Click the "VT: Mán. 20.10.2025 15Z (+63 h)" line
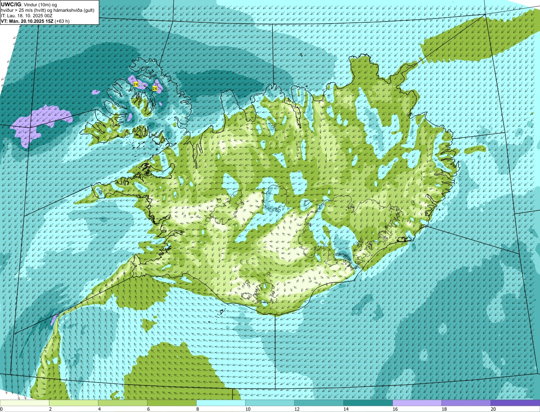The height and width of the screenshot is (412, 540). pyautogui.click(x=35, y=21)
